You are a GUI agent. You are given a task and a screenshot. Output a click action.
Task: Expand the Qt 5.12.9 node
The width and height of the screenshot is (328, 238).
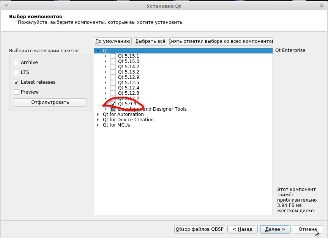(x=106, y=77)
